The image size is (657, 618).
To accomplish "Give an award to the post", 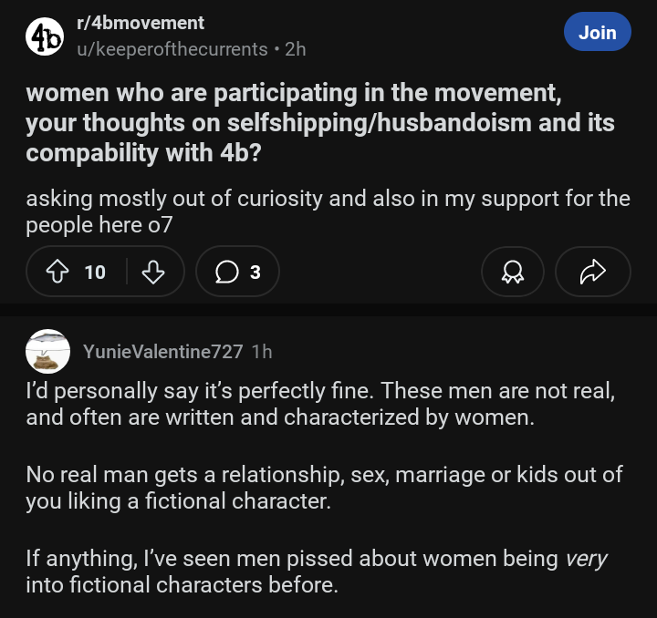I will [512, 271].
